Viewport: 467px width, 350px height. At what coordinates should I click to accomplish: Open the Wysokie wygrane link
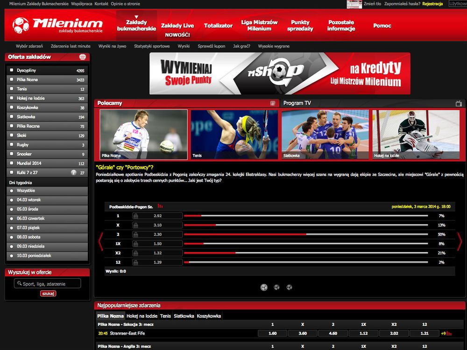pyautogui.click(x=274, y=46)
